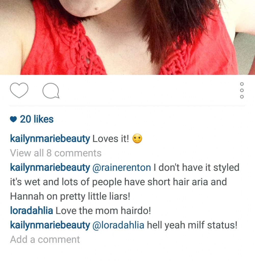
Task: Select the Love the mom hairdo! comment text
Action: 103,211
